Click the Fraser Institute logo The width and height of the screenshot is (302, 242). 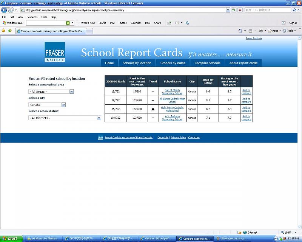tap(55, 52)
